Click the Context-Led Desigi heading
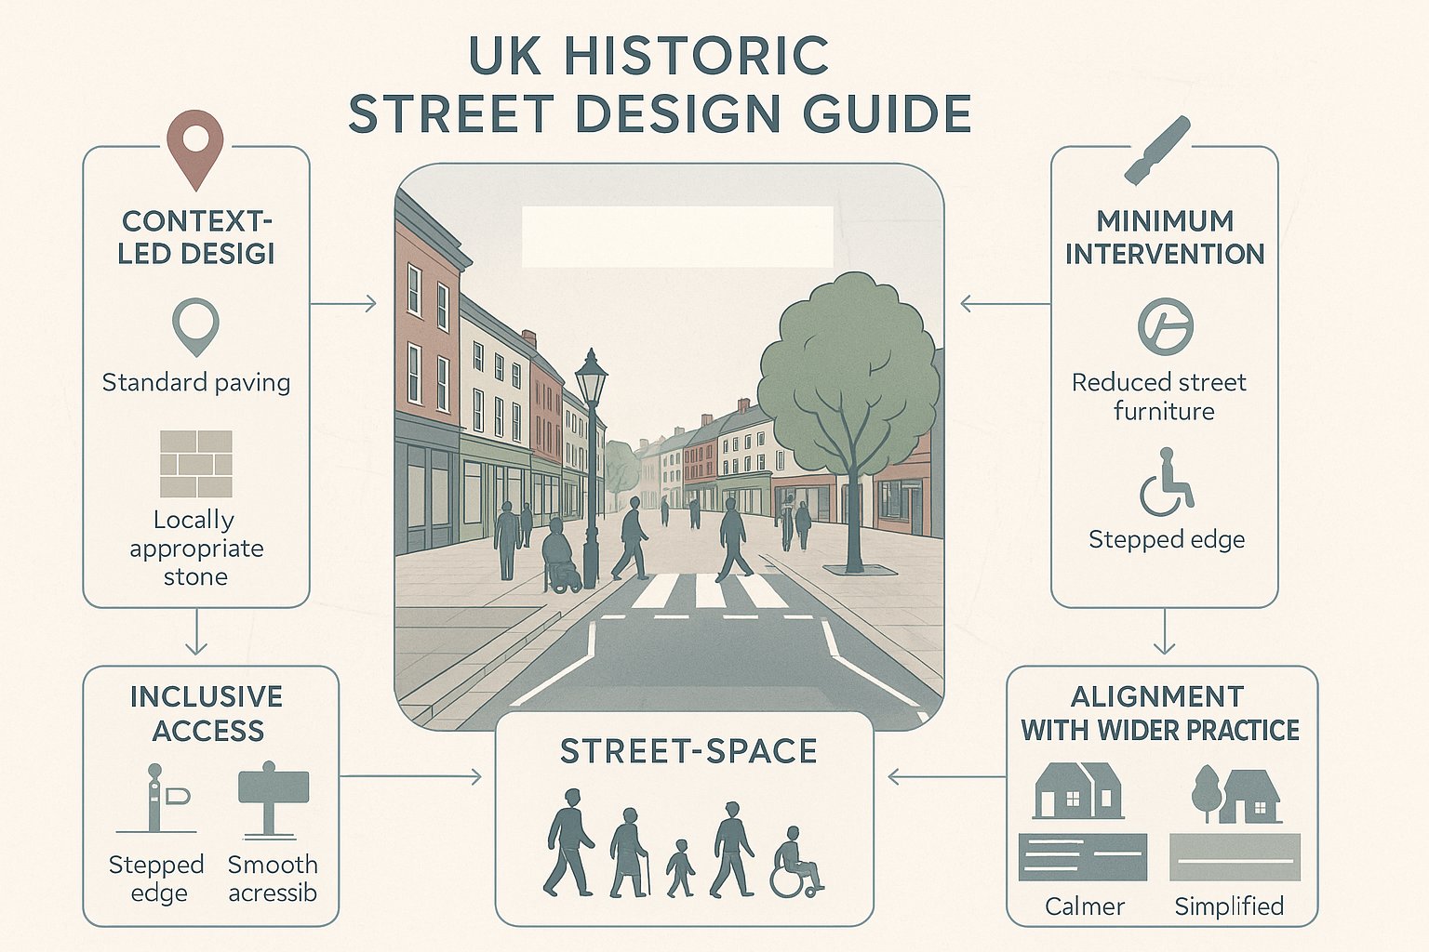 point(196,237)
